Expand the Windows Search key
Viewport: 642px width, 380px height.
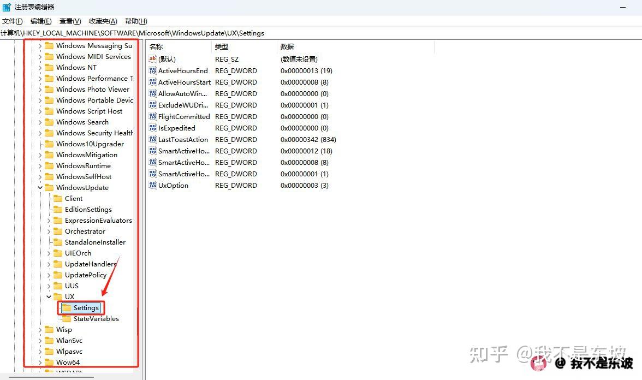(x=40, y=122)
